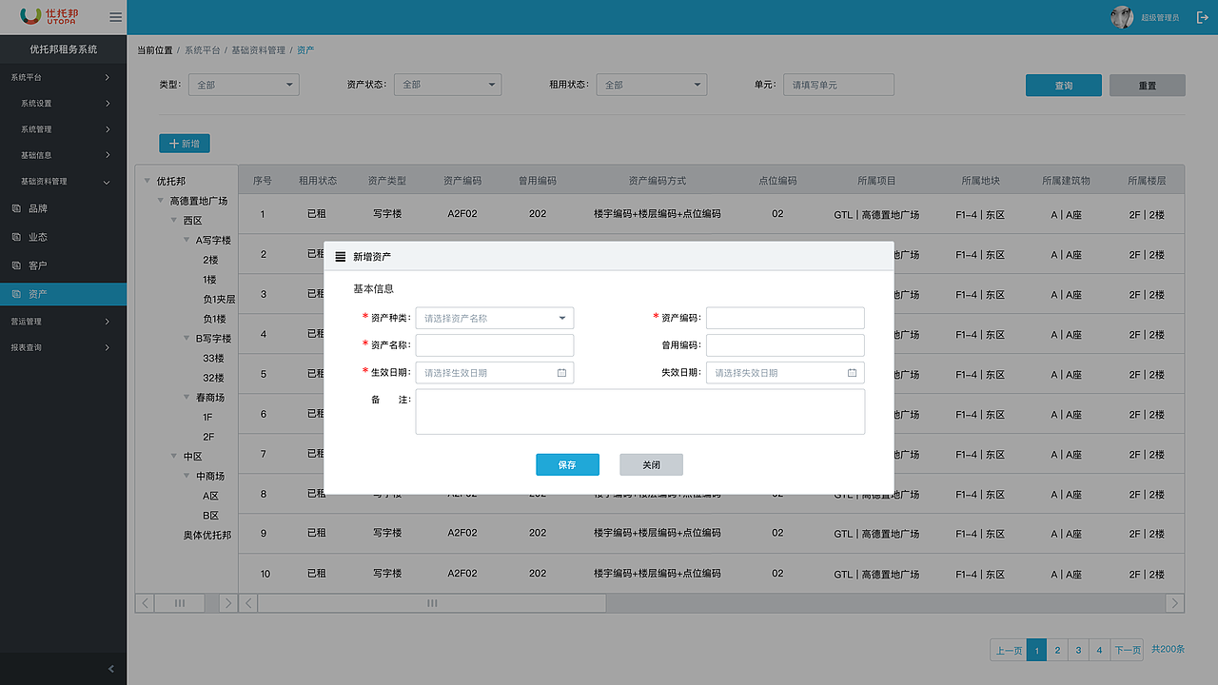The height and width of the screenshot is (685, 1218).
Task: Select the 33楼 tree node
Action: coord(213,359)
